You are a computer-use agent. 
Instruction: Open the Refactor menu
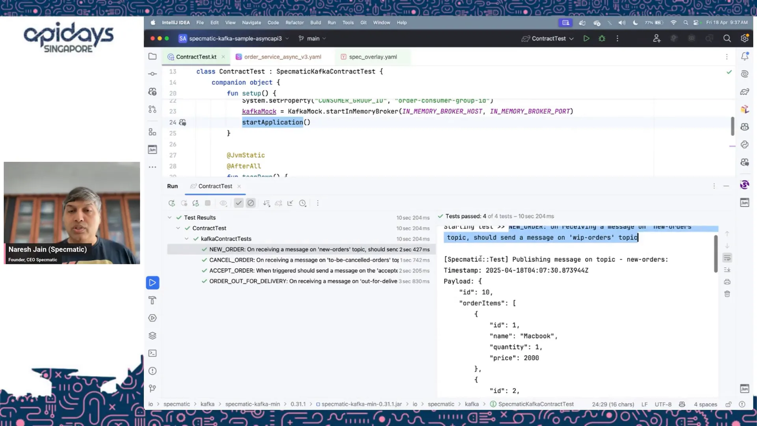[x=295, y=22]
